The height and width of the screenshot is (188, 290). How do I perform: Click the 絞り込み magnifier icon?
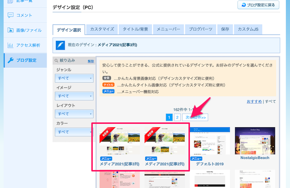coord(56,61)
